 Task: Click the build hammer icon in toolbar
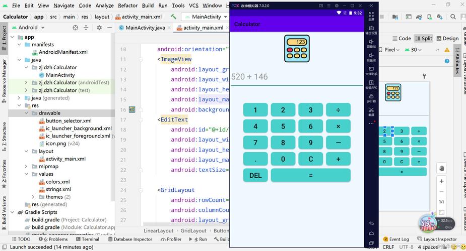pyautogui.click(x=173, y=17)
